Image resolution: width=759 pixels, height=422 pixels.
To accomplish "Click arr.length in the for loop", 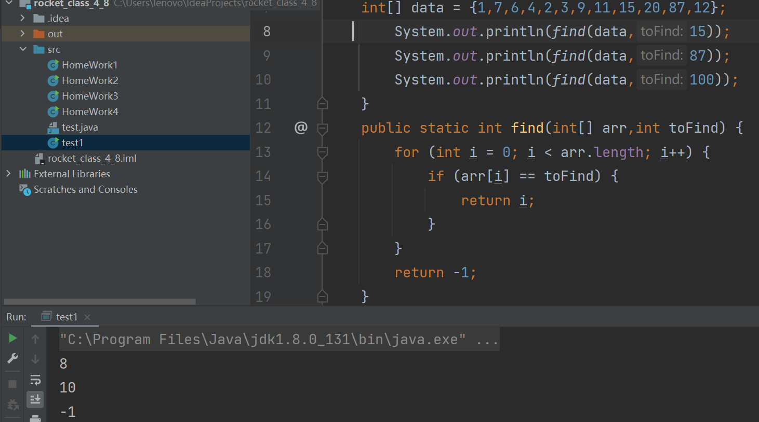I will [x=602, y=152].
